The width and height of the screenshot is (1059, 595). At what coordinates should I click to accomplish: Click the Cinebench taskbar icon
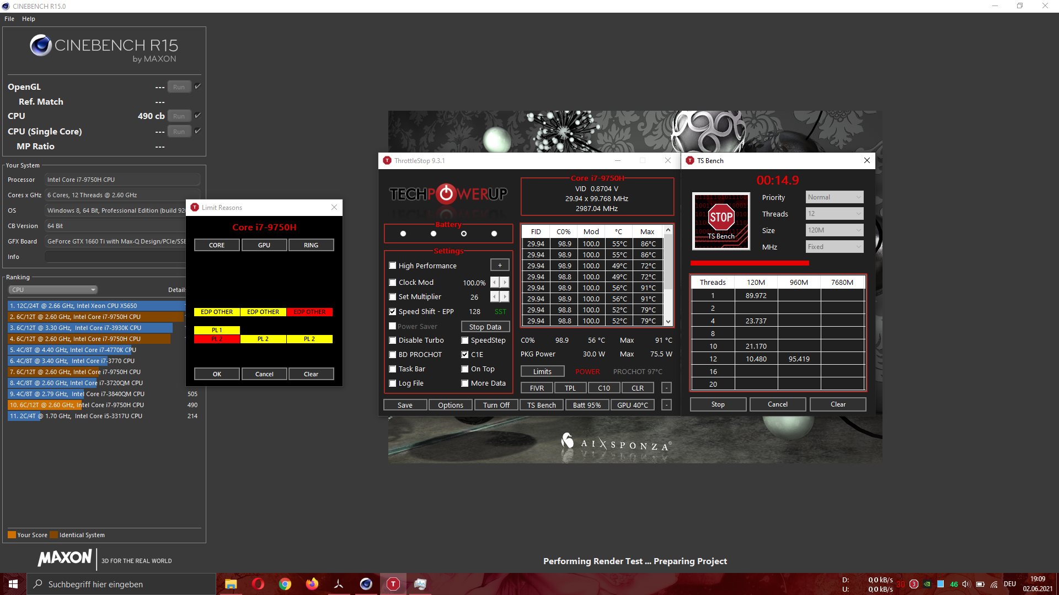[366, 584]
